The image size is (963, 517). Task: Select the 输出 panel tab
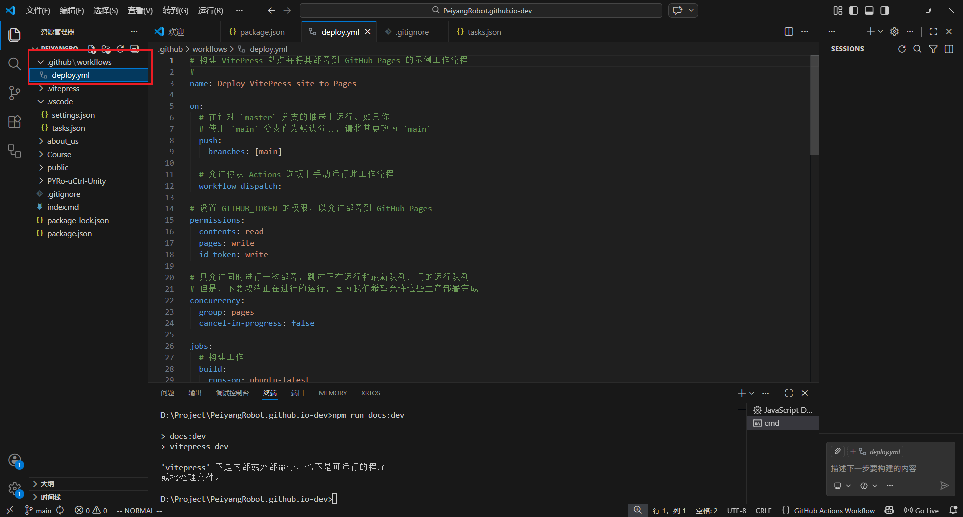195,393
